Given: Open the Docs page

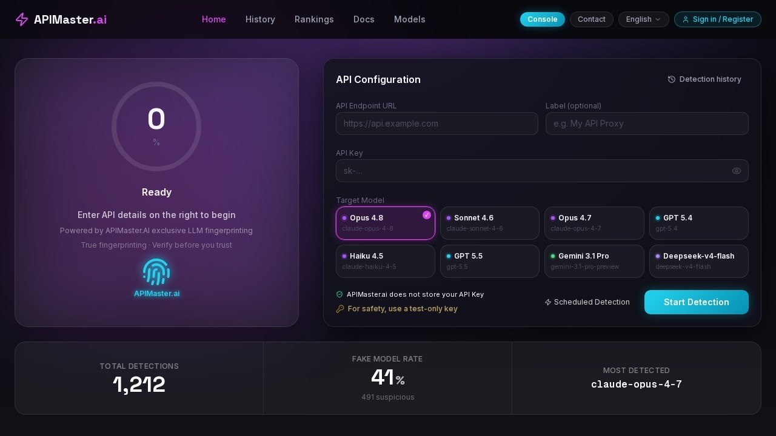Looking at the screenshot, I should tap(364, 19).
